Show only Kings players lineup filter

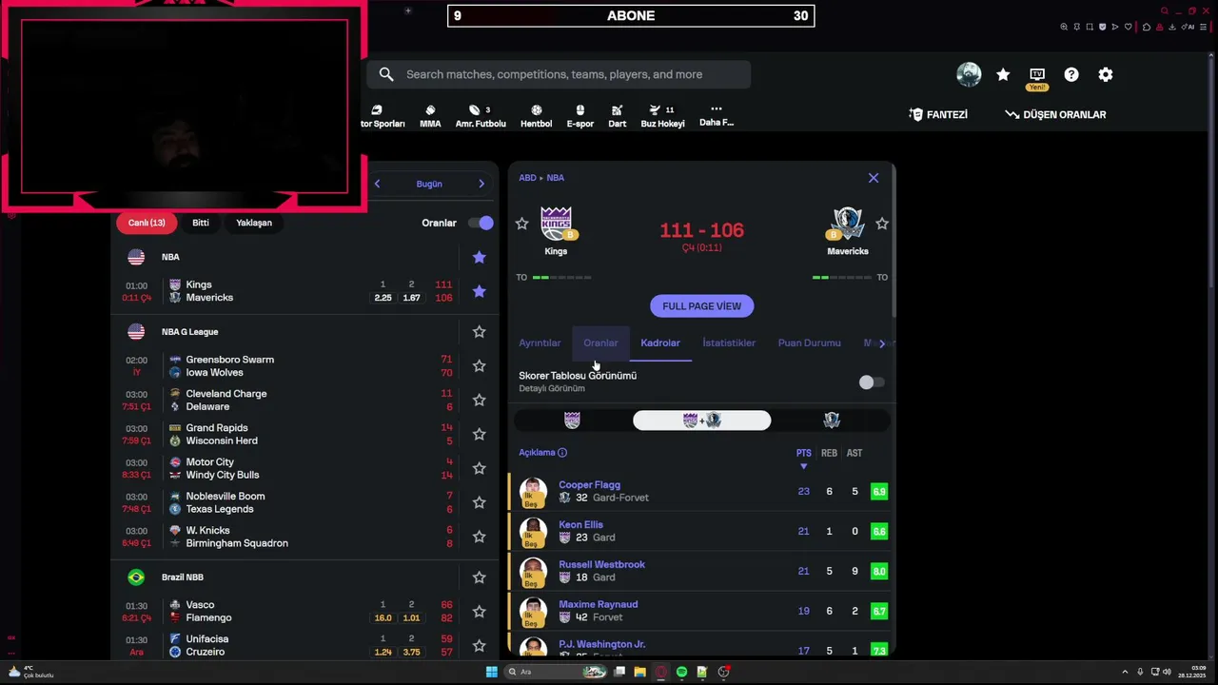tap(572, 421)
